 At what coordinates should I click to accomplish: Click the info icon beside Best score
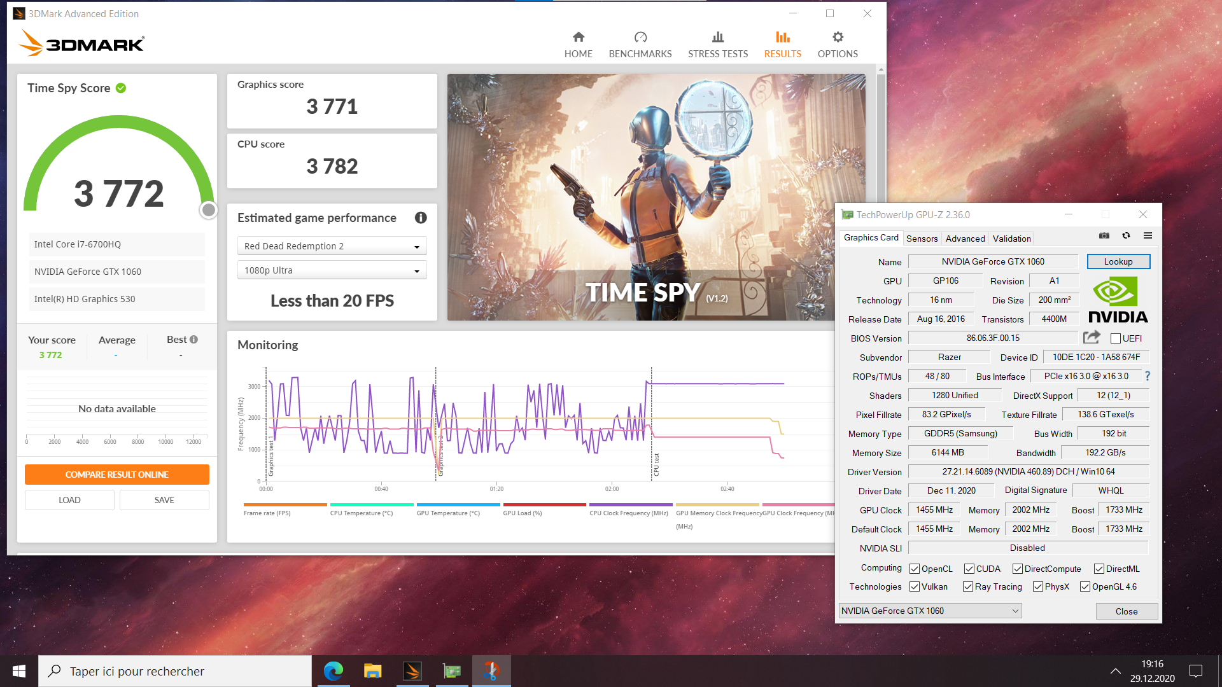(193, 339)
